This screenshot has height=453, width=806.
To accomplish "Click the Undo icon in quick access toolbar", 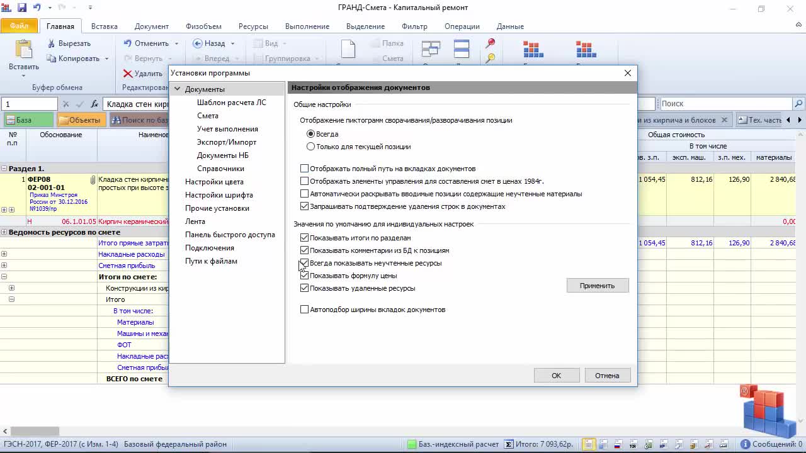I will click(37, 8).
